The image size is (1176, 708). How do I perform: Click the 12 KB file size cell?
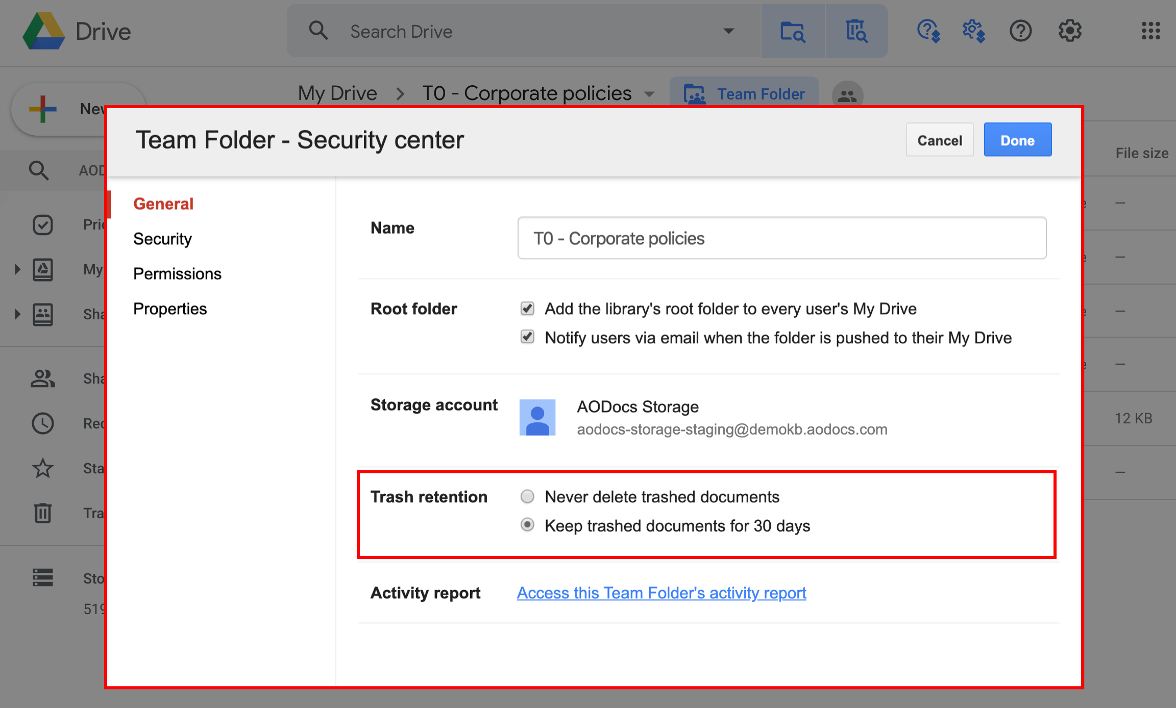click(x=1133, y=418)
